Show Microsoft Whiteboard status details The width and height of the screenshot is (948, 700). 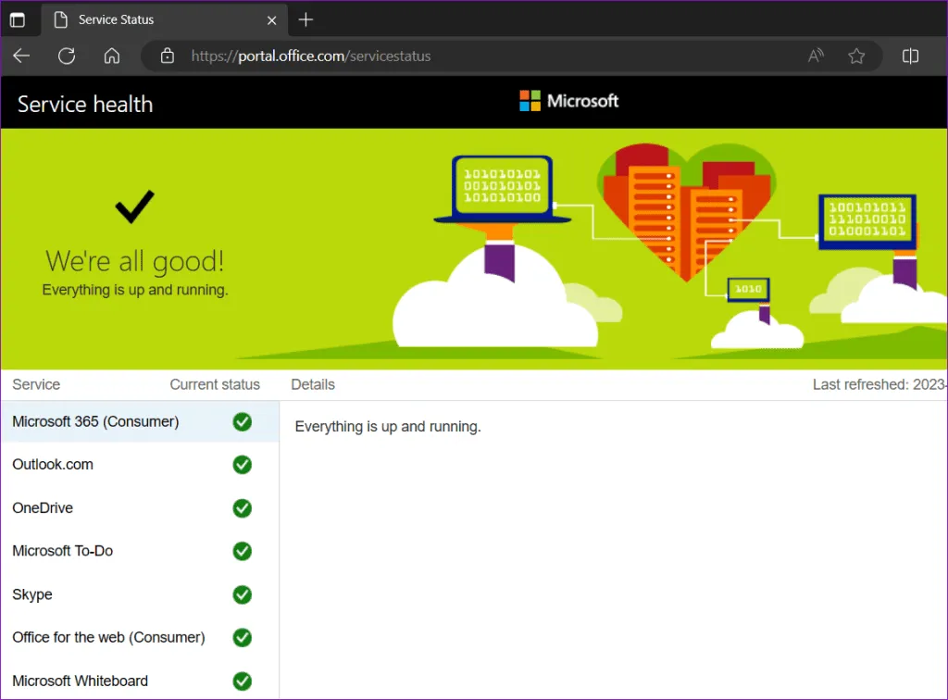click(x=80, y=681)
